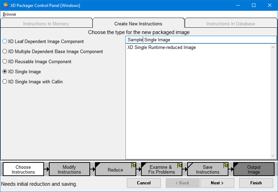This screenshot has height=192, width=278.
Task: Choose XD Multiple Dependent Base Image Component
Action: pyautogui.click(x=5, y=51)
